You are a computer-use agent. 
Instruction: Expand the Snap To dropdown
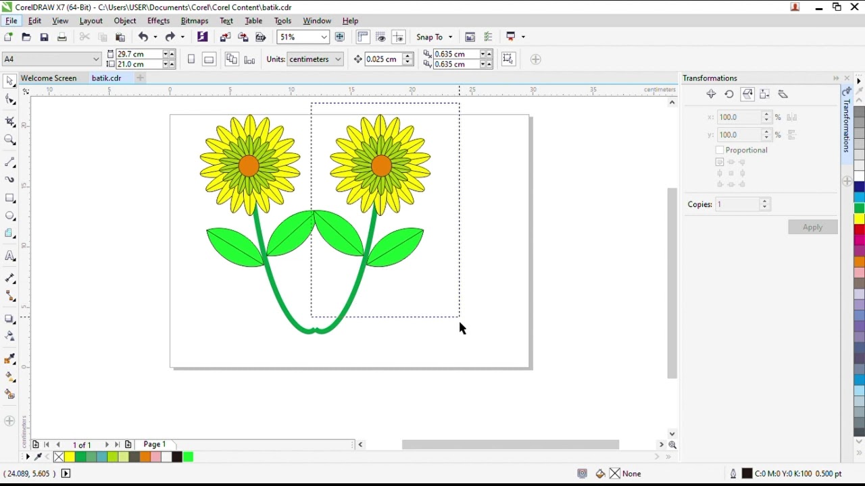pos(451,37)
